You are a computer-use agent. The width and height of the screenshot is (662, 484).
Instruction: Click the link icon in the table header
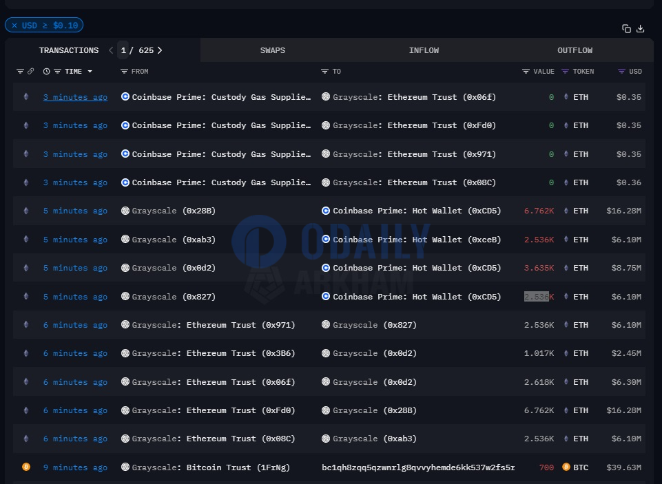[30, 72]
